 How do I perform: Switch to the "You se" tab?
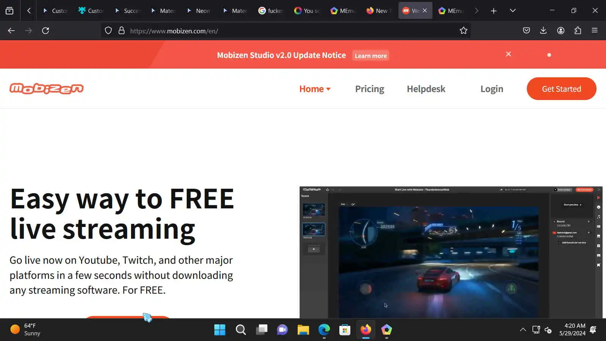[307, 11]
